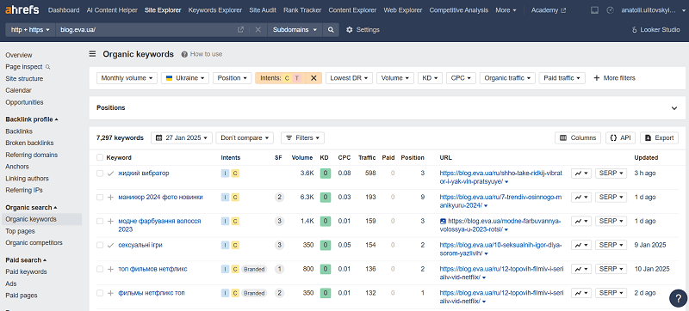Screen dimensions: 689x311
Task: Open URL in new tab icon
Action: [x=240, y=30]
